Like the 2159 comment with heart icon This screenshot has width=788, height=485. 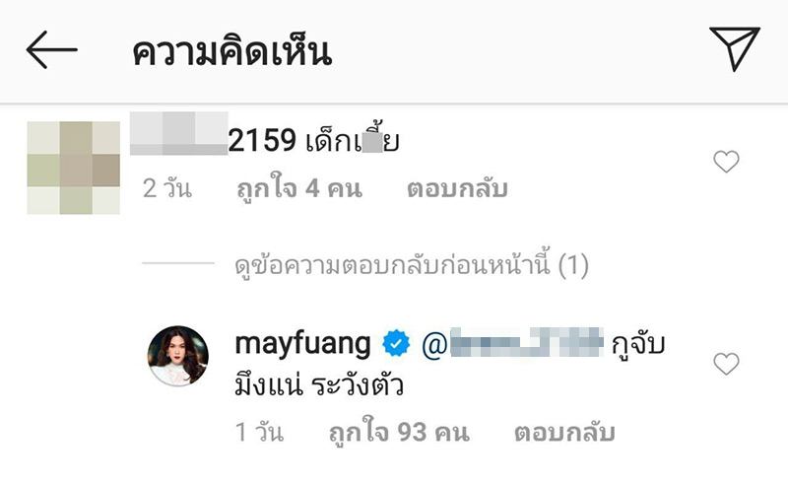pyautogui.click(x=726, y=162)
